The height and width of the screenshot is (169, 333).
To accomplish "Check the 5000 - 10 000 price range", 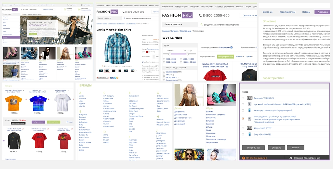I will [181, 59].
